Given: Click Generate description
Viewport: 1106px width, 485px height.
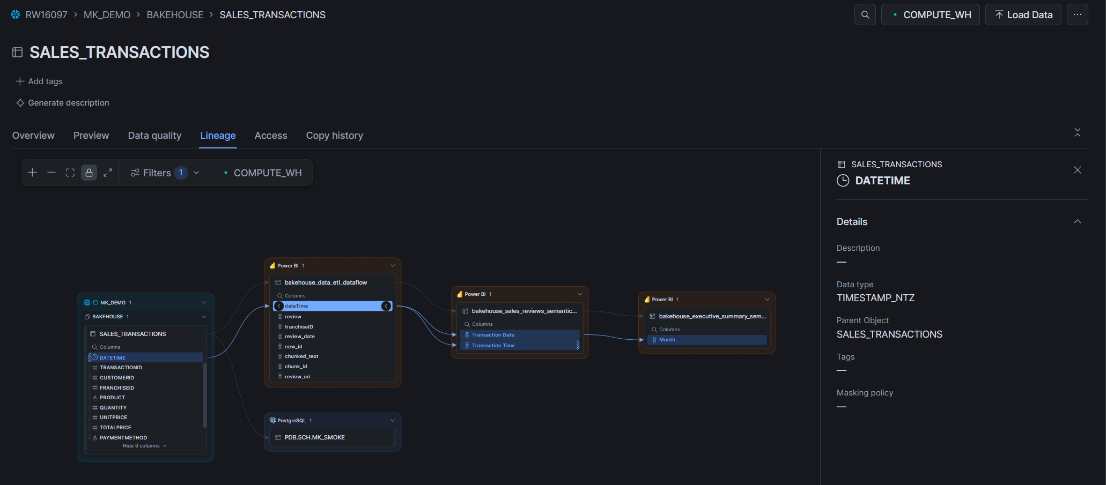Looking at the screenshot, I should pos(63,103).
